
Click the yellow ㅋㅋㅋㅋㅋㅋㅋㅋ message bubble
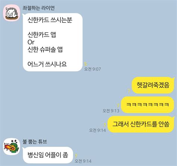coord(147,105)
